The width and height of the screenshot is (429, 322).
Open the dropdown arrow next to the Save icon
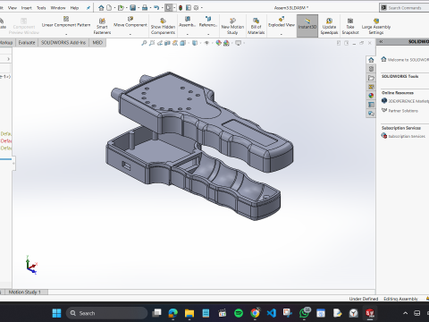(x=139, y=8)
